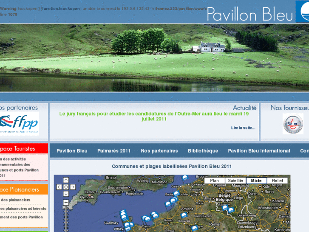The width and height of the screenshot is (309, 232).
Task: Click the ffpp partner logo
Action: (x=19, y=123)
